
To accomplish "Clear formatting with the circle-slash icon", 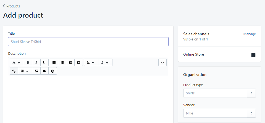I will tap(53, 71).
